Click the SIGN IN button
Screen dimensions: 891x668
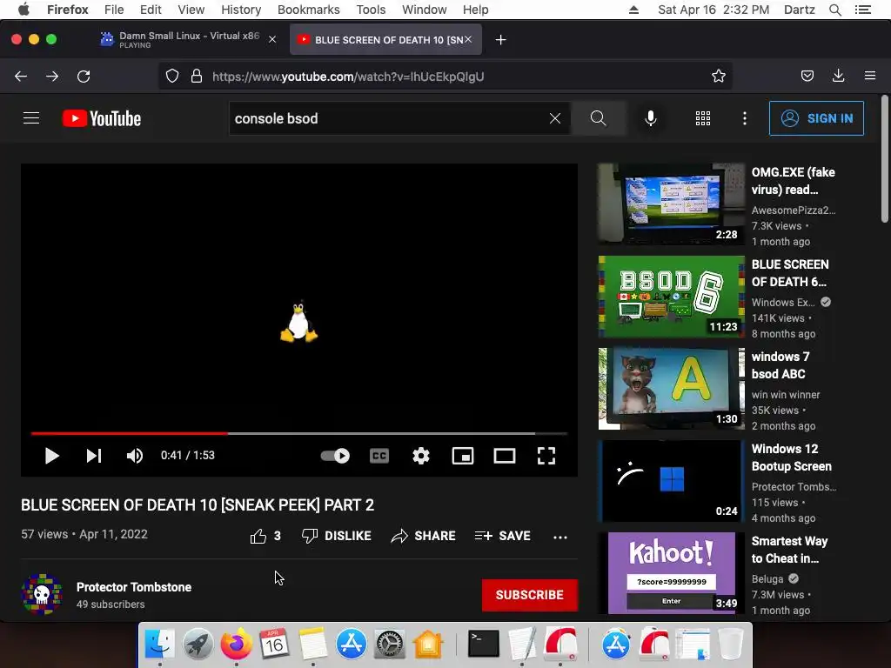coord(816,118)
